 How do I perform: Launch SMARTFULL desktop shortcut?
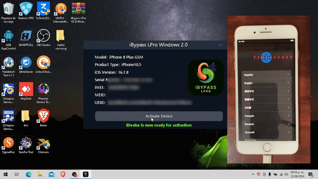click(26, 38)
